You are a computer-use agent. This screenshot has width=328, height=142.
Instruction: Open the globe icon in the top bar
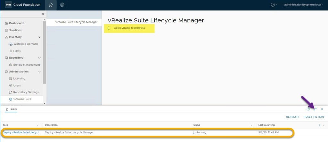pos(62,5)
